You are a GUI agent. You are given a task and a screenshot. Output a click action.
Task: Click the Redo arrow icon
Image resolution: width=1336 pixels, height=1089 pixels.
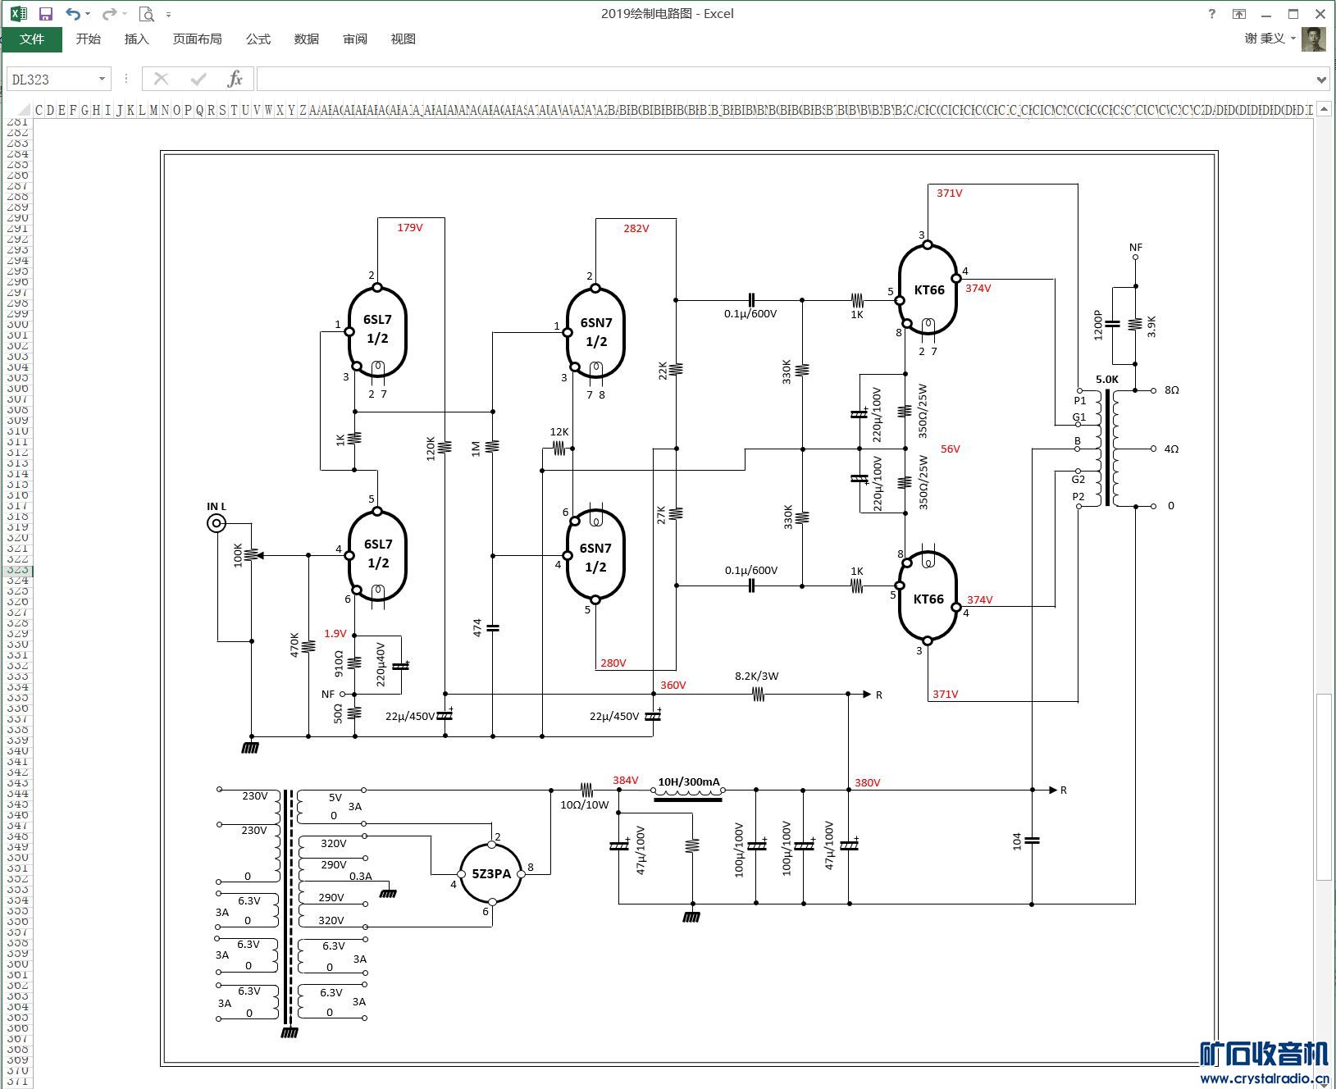pyautogui.click(x=109, y=14)
